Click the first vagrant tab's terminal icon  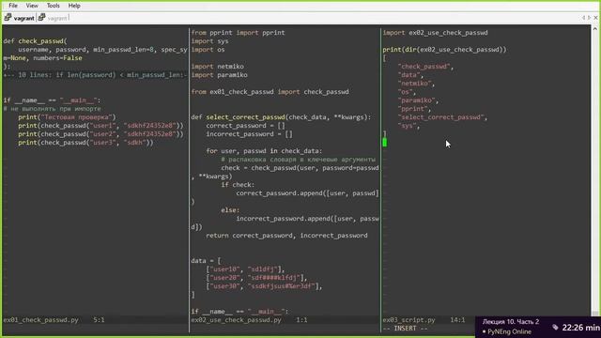coord(8,18)
